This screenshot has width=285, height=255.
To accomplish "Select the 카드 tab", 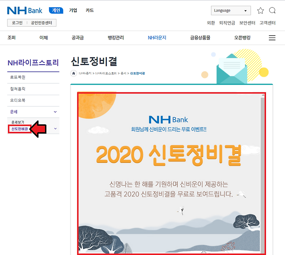I will 89,10.
